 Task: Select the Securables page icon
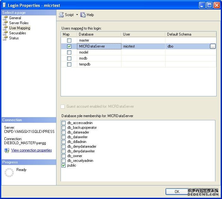pos(5,33)
